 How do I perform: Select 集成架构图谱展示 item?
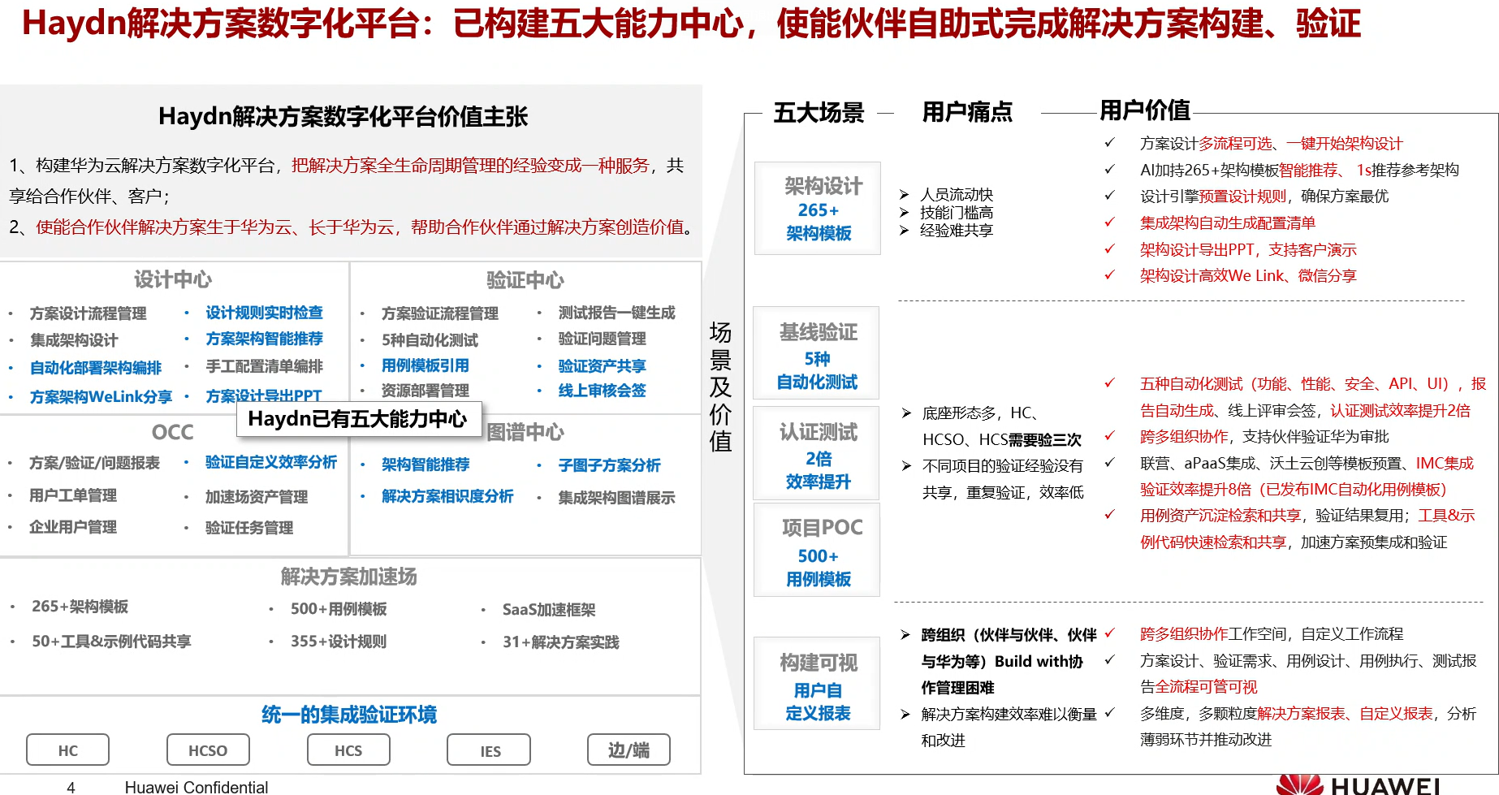[x=616, y=498]
